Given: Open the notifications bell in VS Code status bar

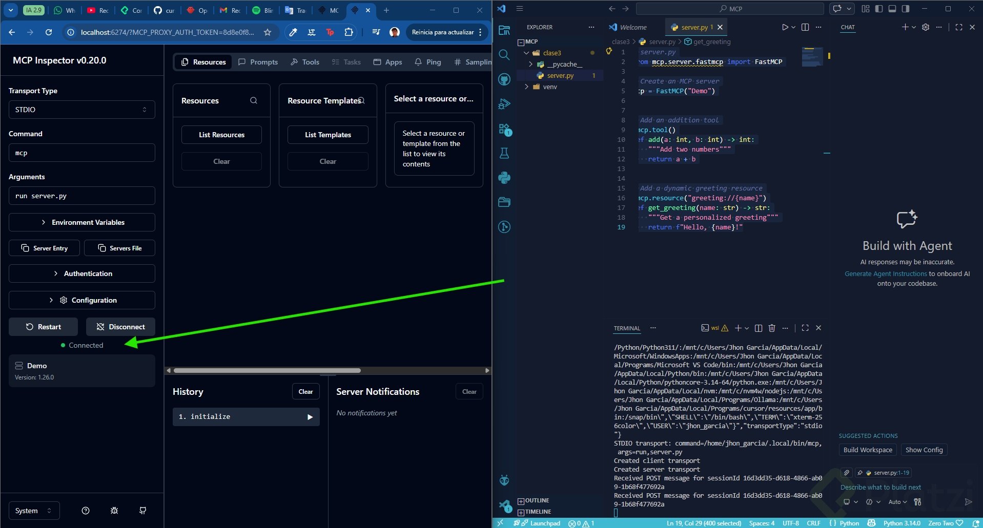Looking at the screenshot, I should point(976,523).
